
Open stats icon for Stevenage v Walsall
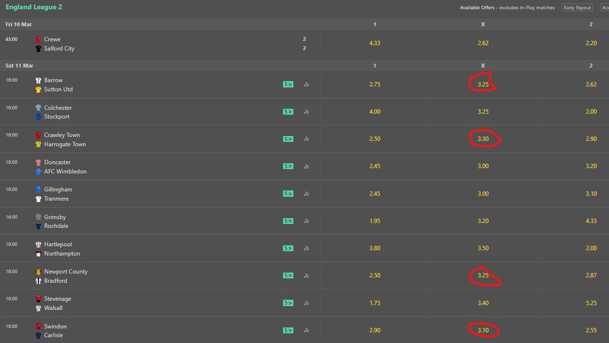tap(306, 303)
